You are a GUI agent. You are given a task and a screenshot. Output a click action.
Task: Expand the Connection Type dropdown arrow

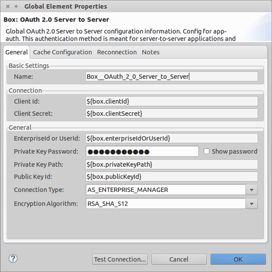(x=252, y=190)
